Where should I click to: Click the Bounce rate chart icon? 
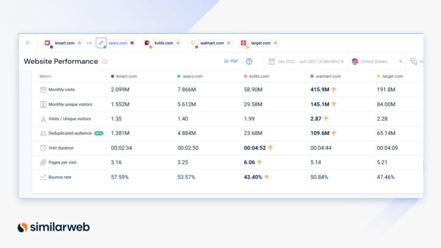[x=43, y=177]
